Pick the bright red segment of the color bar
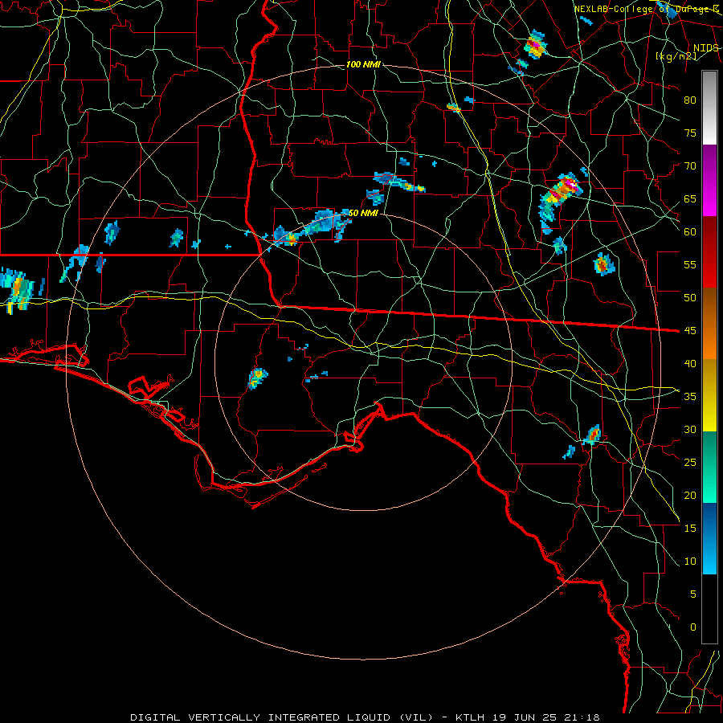This screenshot has width=723, height=723. tap(709, 251)
